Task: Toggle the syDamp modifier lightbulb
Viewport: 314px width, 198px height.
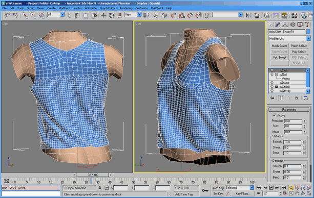Action: click(272, 83)
